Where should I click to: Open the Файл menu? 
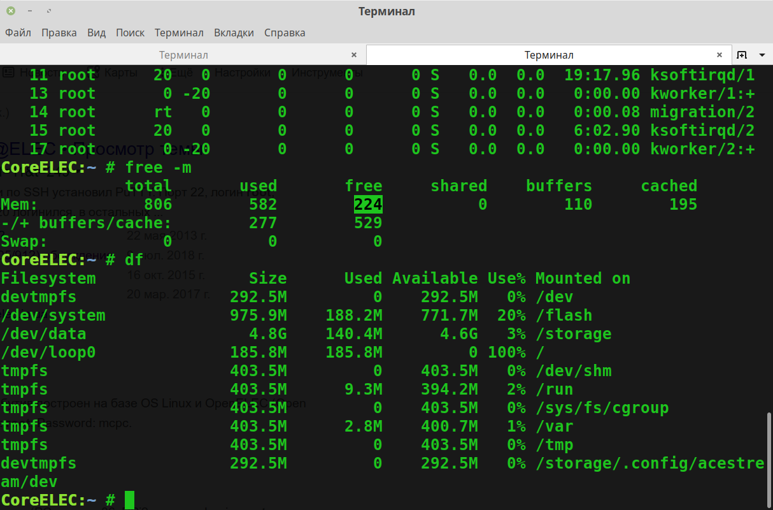pos(18,33)
